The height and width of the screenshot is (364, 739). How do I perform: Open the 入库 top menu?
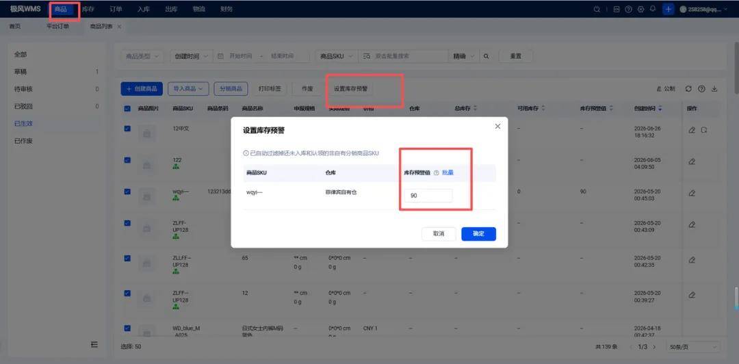coord(144,9)
